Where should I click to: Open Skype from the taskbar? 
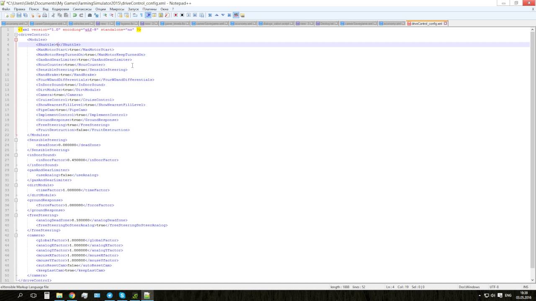click(x=122, y=295)
